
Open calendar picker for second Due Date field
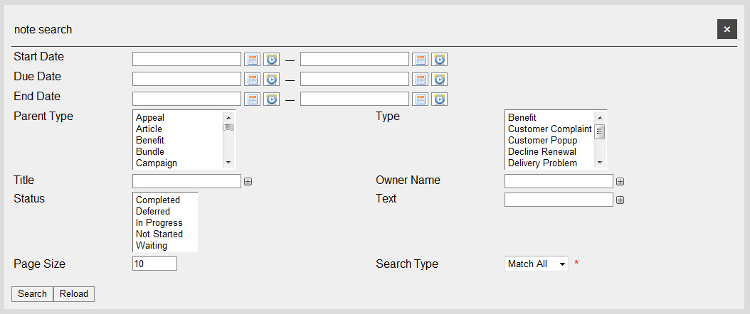[x=420, y=80]
